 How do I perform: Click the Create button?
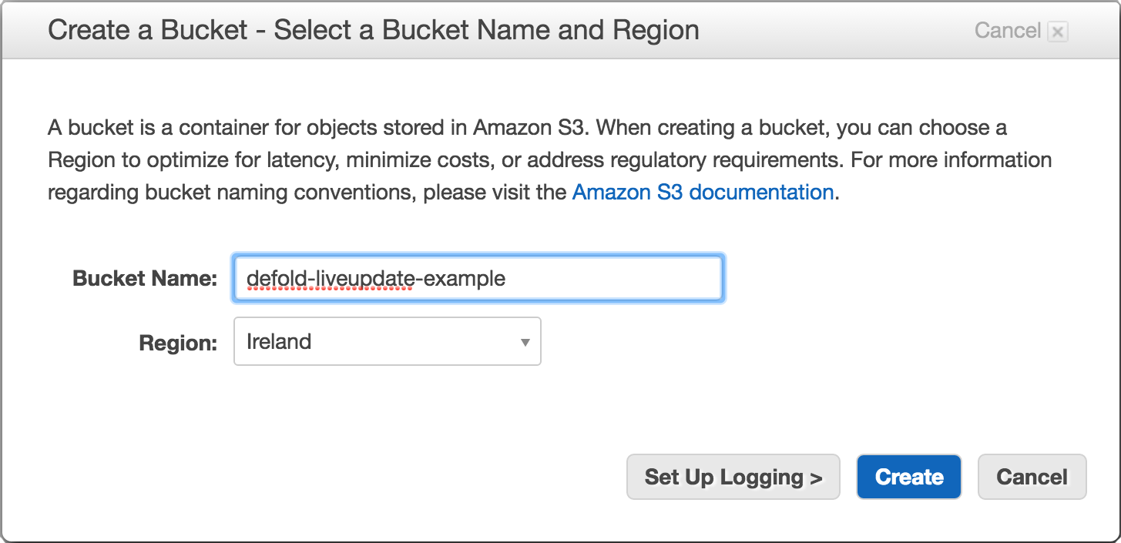pyautogui.click(x=908, y=477)
